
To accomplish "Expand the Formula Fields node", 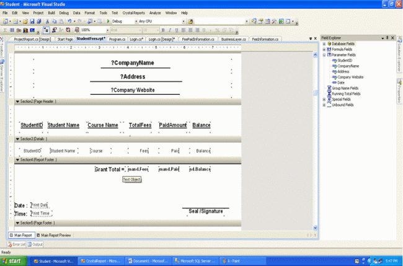I will coord(324,50).
